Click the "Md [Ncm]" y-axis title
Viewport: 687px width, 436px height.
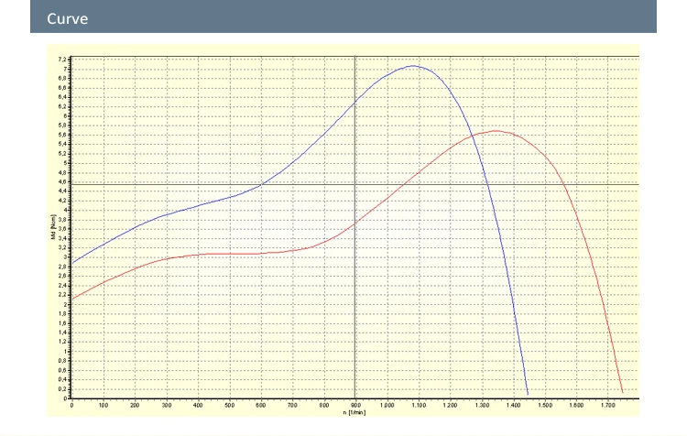[53, 226]
